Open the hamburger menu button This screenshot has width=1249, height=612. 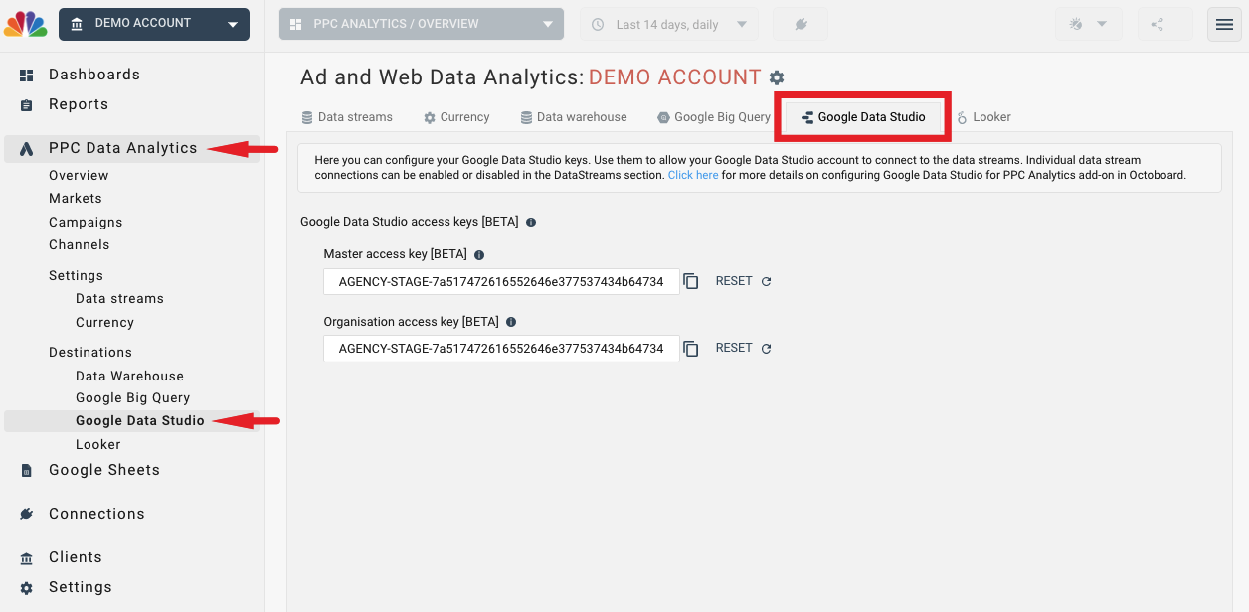pyautogui.click(x=1224, y=24)
